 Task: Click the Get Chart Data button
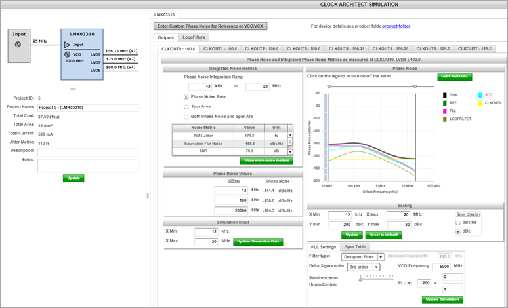tap(455, 77)
